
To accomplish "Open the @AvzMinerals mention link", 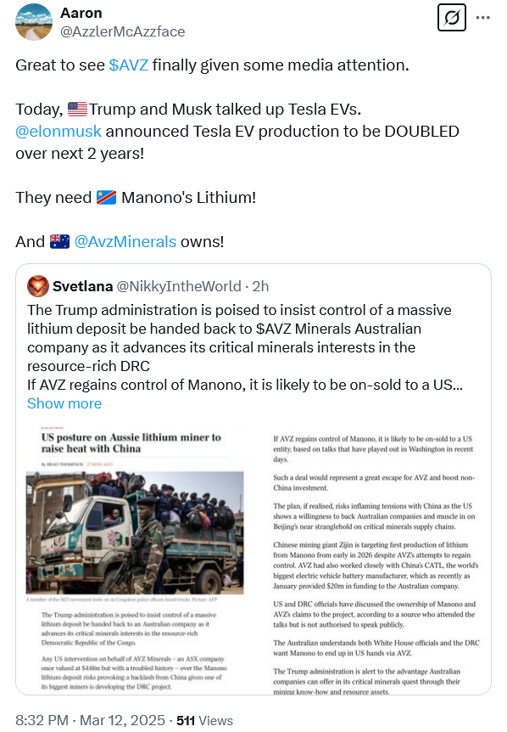I will coord(125,242).
